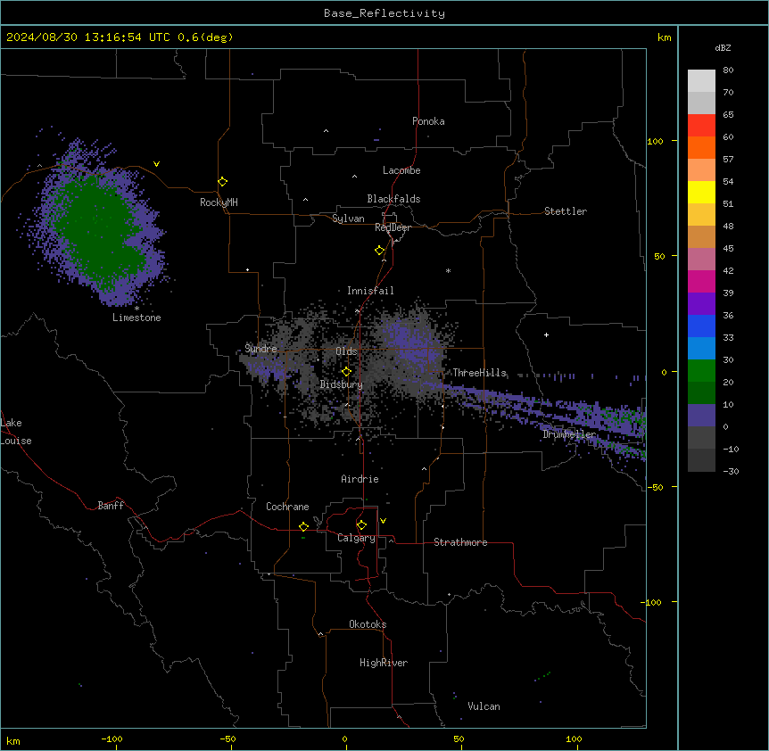
Task: Click the Calgary label
Action: coord(356,538)
